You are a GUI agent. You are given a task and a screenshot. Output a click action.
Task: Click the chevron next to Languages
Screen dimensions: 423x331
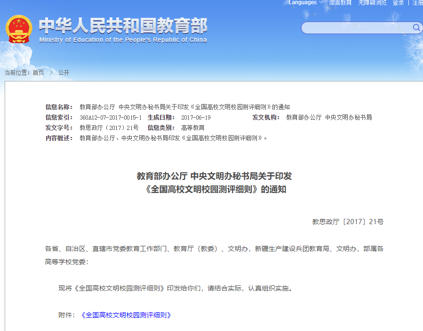pyautogui.click(x=321, y=3)
